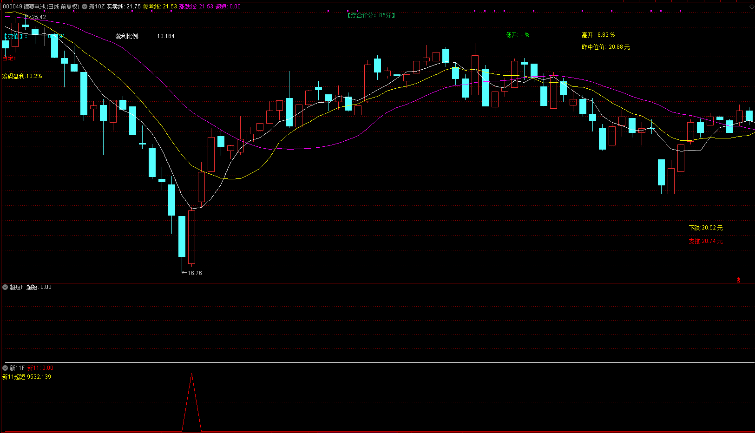The height and width of the screenshot is (433, 755).
Task: Click the 下跌:20.52 元 label
Action: click(x=706, y=228)
